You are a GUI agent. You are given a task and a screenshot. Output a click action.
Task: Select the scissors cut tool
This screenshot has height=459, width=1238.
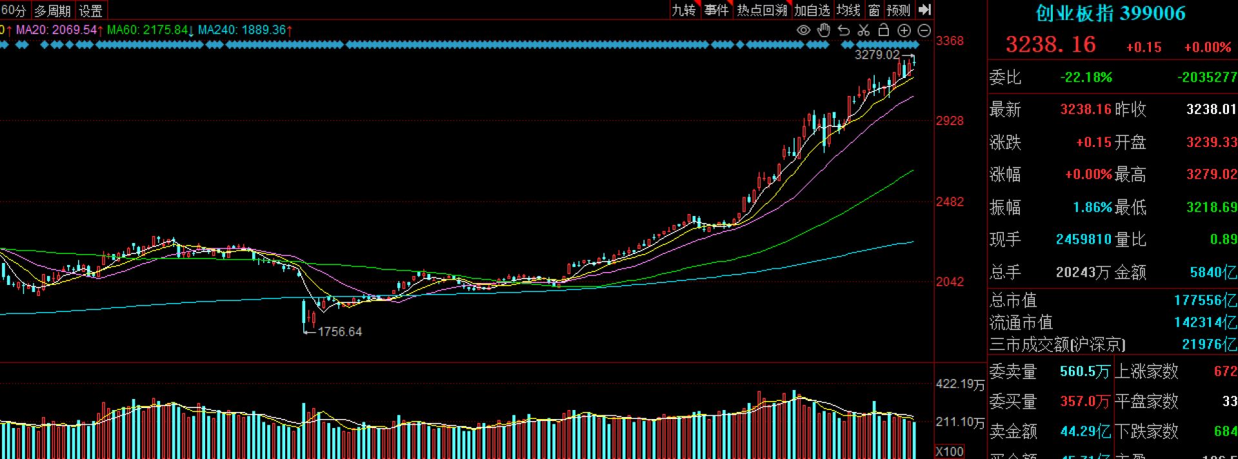point(864,30)
